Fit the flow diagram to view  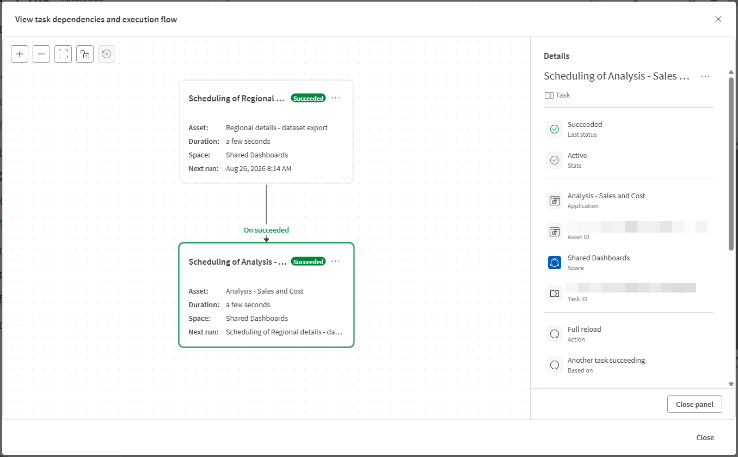pos(63,54)
